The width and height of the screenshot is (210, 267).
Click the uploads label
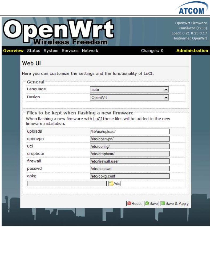pos(34,131)
